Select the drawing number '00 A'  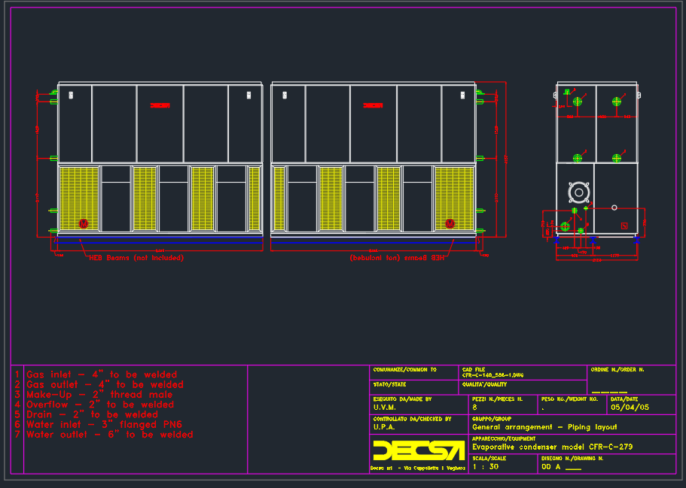[550, 467]
